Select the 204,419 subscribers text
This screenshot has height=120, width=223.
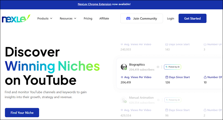pyautogui.click(x=142, y=70)
